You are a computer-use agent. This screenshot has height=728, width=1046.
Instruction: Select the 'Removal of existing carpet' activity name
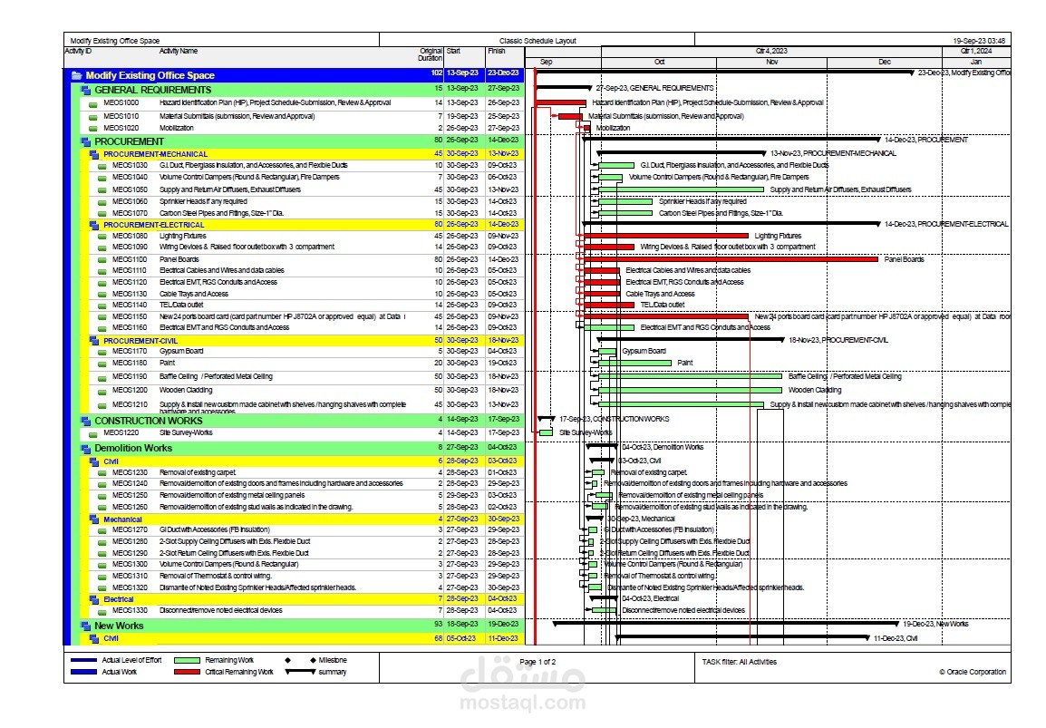(198, 472)
